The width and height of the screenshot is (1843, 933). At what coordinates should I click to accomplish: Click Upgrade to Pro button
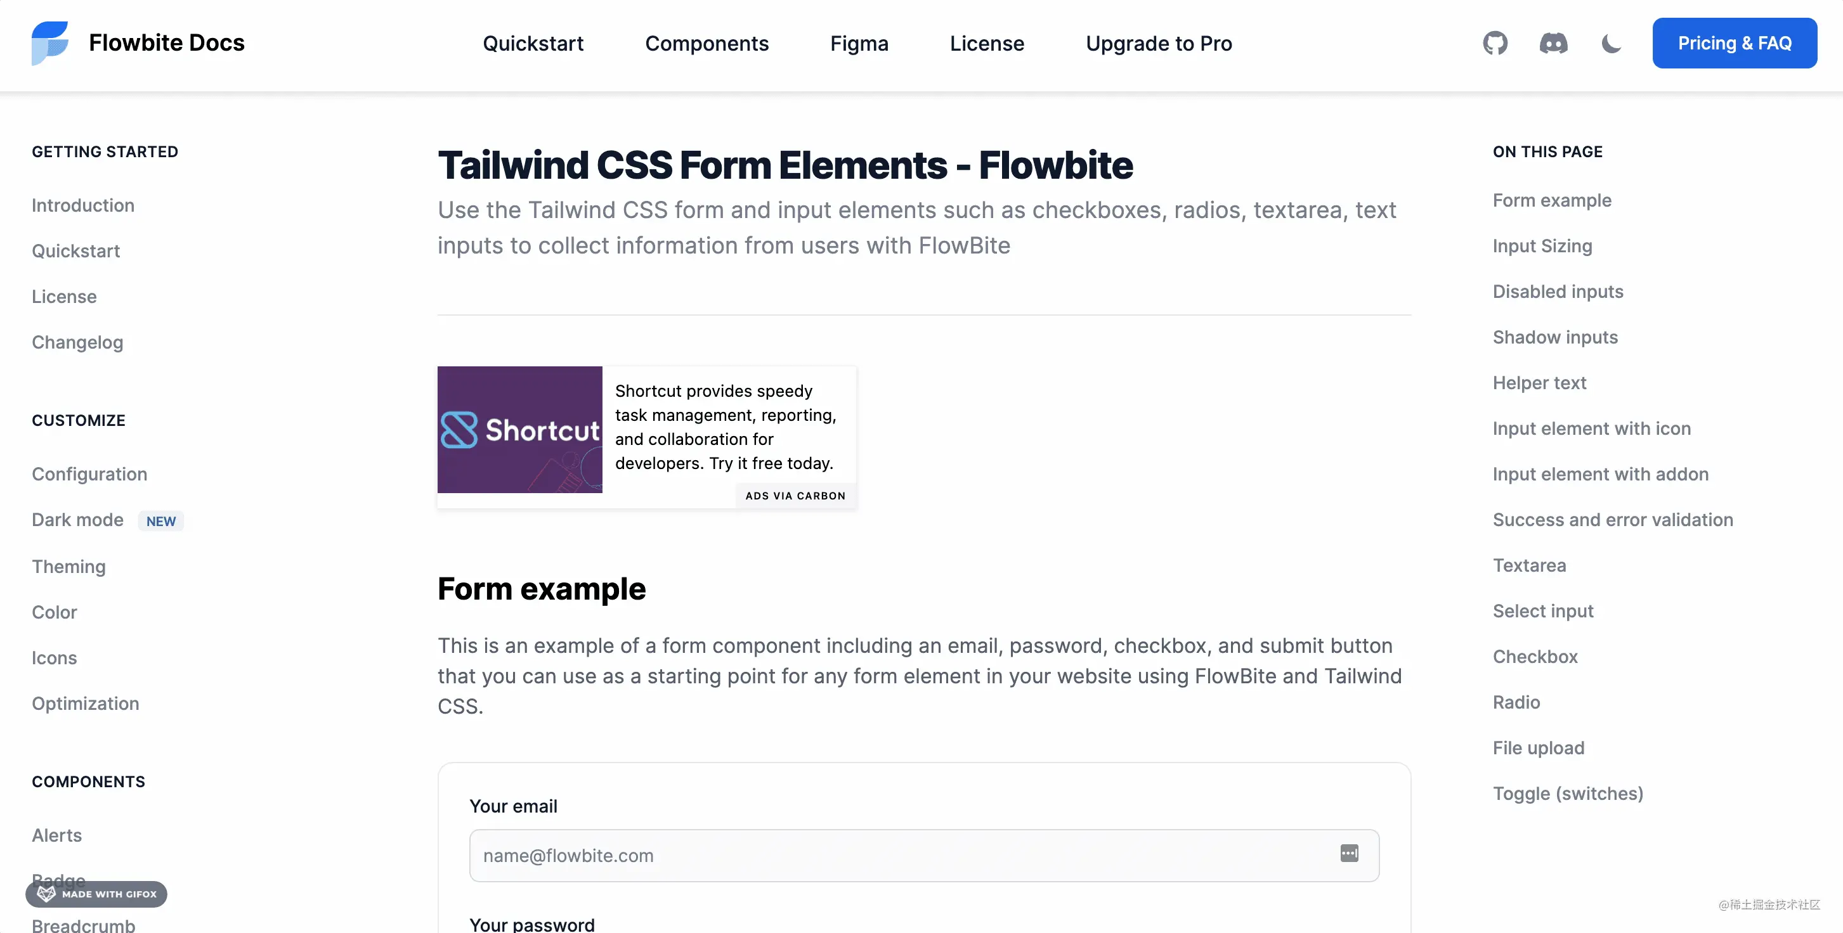coord(1159,42)
